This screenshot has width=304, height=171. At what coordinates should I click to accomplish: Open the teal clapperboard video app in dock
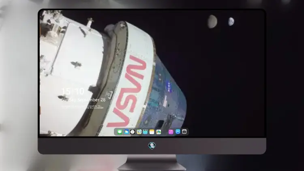145,132
